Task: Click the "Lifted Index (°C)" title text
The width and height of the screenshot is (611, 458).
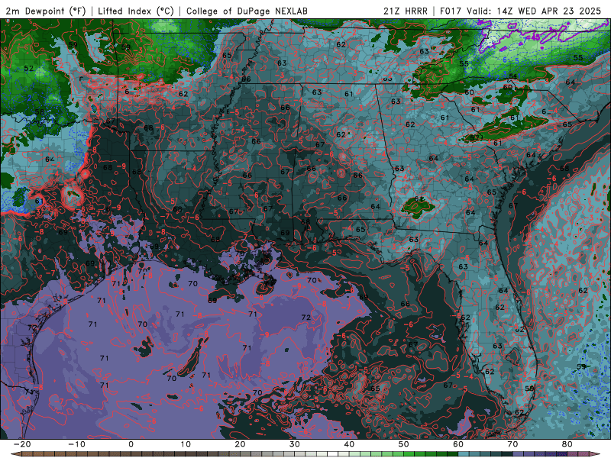Action: (136, 11)
